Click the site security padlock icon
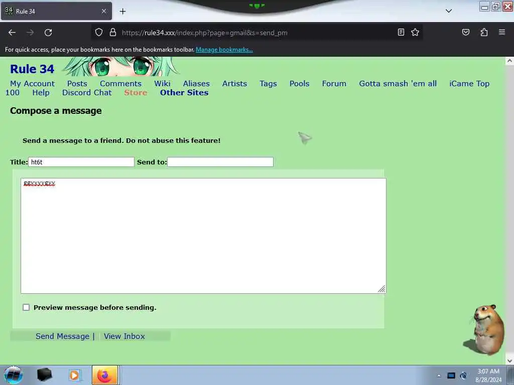This screenshot has height=385, width=514. tap(113, 33)
